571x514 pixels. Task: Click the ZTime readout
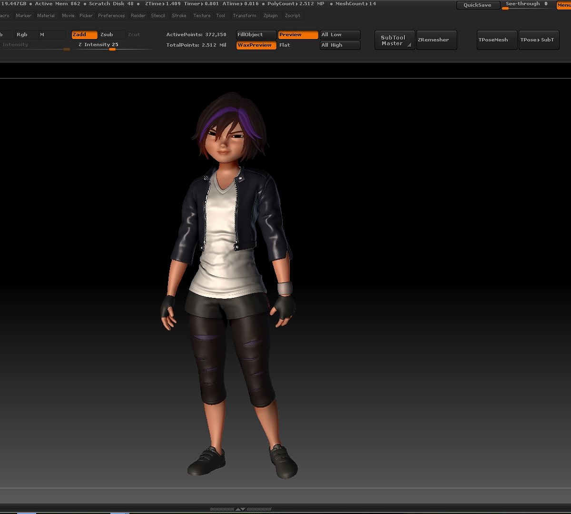coord(163,4)
